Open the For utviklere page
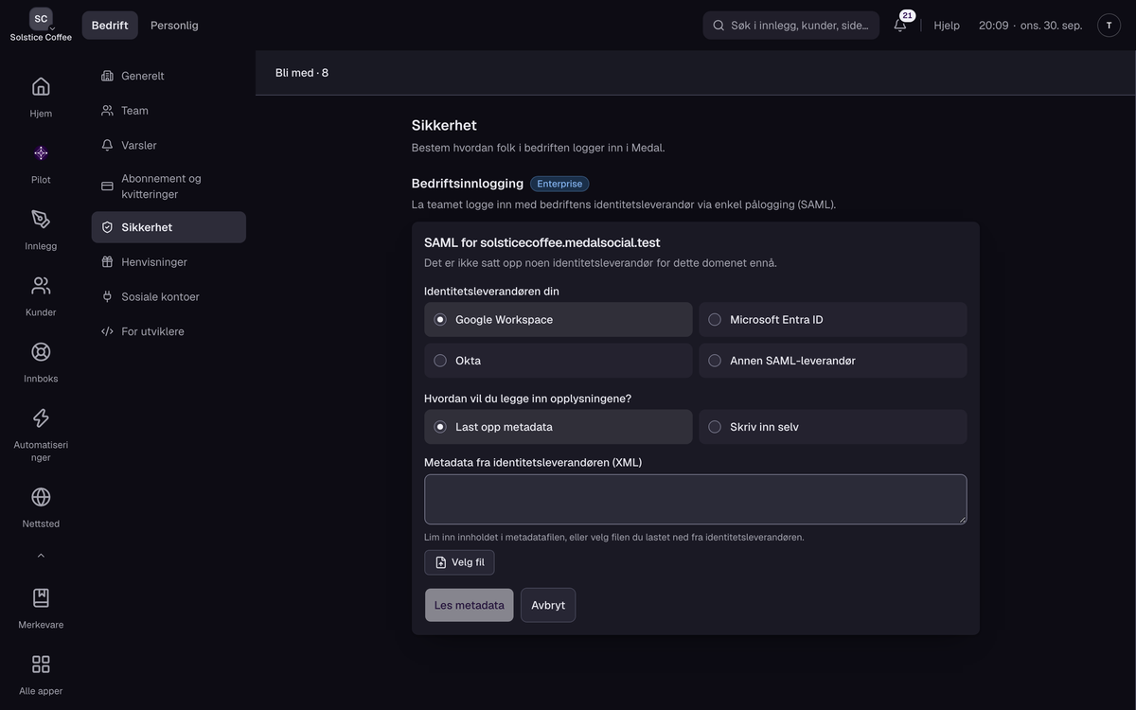 click(169, 332)
